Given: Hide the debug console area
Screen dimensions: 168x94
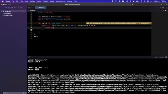Looking at the screenshot, I should click(x=166, y=57).
